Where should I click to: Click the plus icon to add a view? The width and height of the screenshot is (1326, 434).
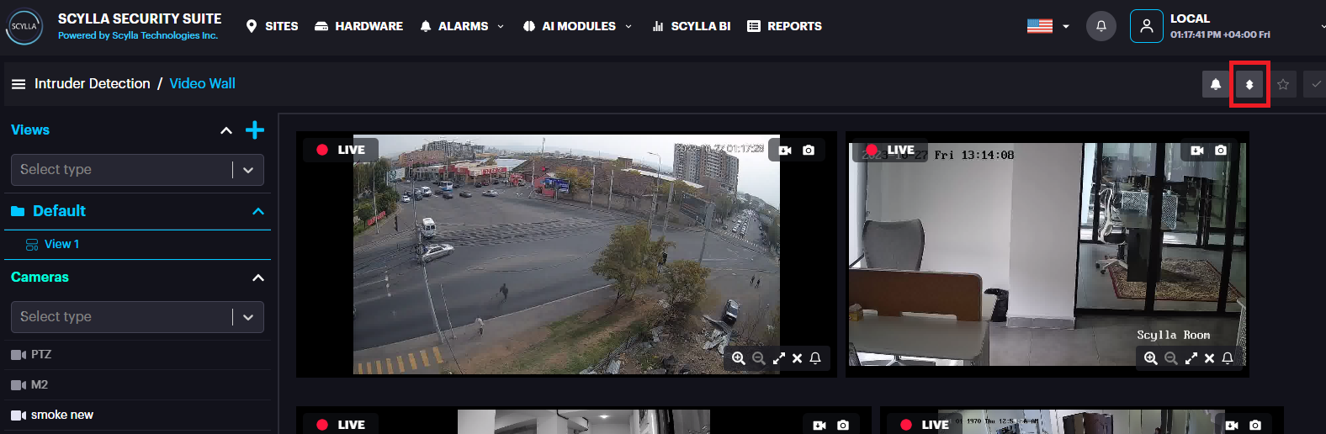click(x=254, y=130)
